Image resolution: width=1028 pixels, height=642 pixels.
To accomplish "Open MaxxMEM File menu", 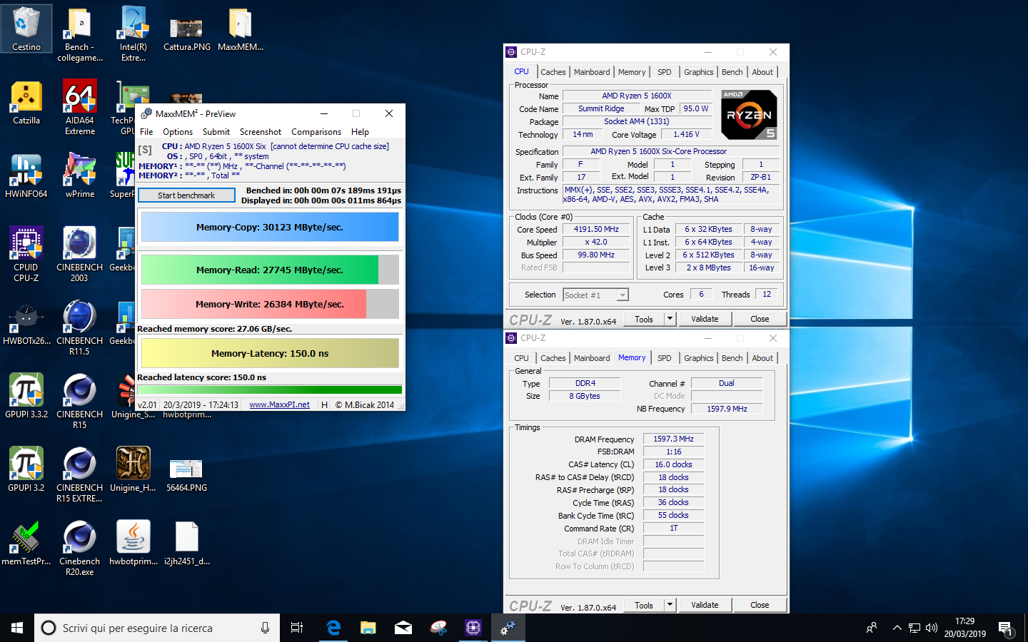I will click(x=146, y=132).
